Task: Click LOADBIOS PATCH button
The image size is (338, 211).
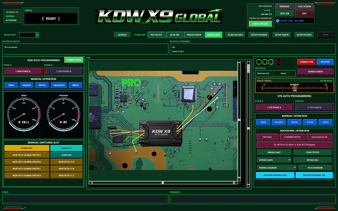Action: pos(292,137)
